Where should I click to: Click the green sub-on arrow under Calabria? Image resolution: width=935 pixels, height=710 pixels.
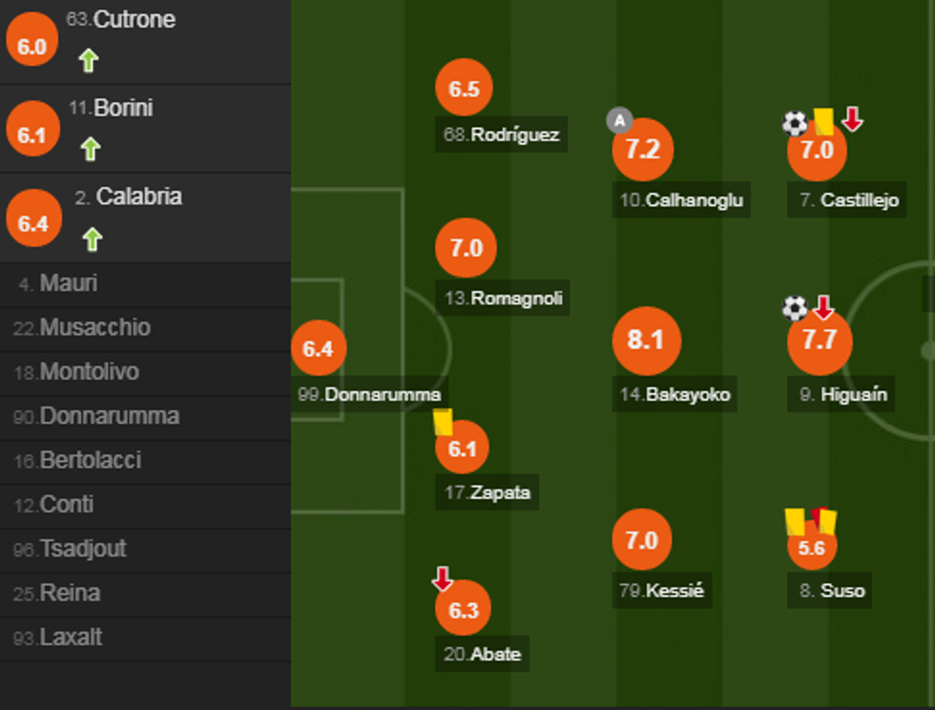tap(92, 239)
